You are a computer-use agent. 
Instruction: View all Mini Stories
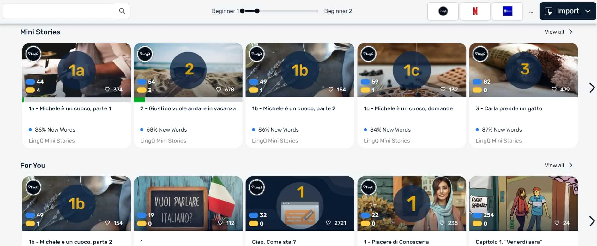click(558, 32)
